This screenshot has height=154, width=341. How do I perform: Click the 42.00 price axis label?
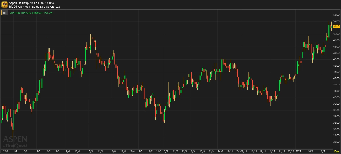click(x=336, y=85)
